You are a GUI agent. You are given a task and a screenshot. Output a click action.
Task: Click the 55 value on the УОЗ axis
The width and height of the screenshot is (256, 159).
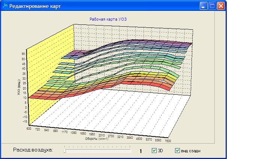(23, 54)
